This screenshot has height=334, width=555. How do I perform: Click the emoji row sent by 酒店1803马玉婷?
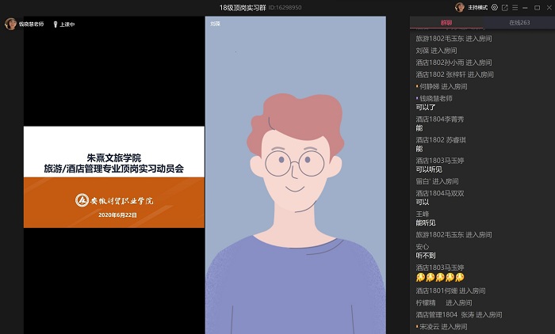coord(440,277)
